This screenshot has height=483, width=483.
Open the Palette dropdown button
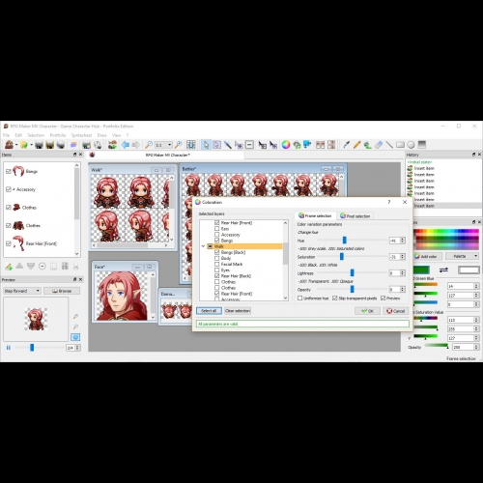pyautogui.click(x=463, y=256)
